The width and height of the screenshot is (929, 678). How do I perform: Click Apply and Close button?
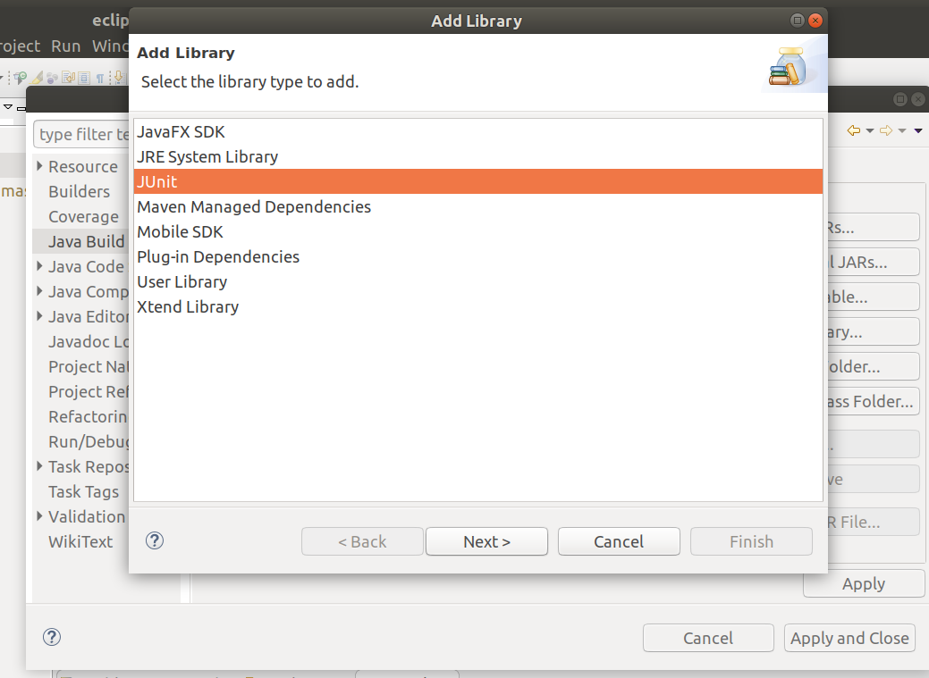click(x=849, y=638)
